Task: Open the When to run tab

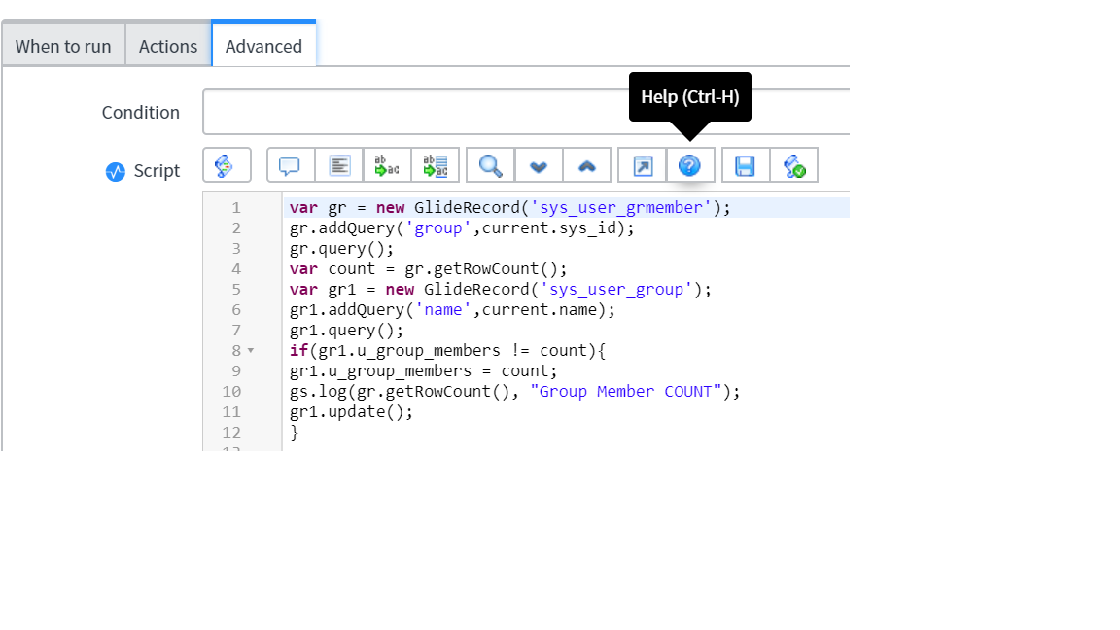Action: pyautogui.click(x=63, y=46)
